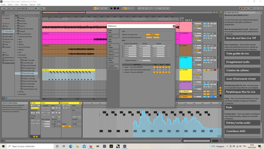Expand the Strings folder in browser

[x=18, y=92]
